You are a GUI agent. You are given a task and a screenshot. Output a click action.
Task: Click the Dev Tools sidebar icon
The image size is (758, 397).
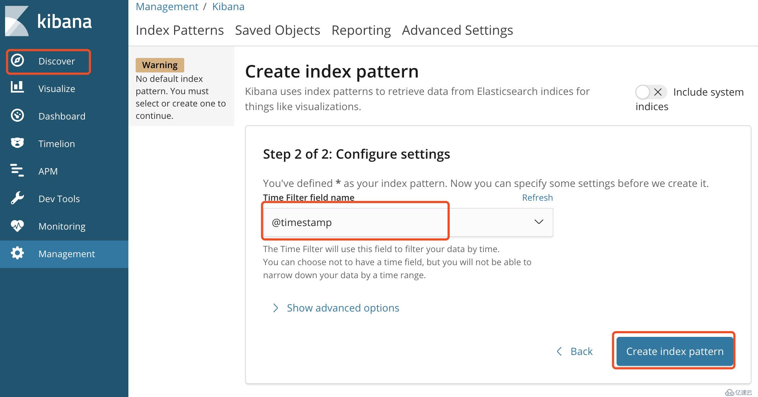17,198
